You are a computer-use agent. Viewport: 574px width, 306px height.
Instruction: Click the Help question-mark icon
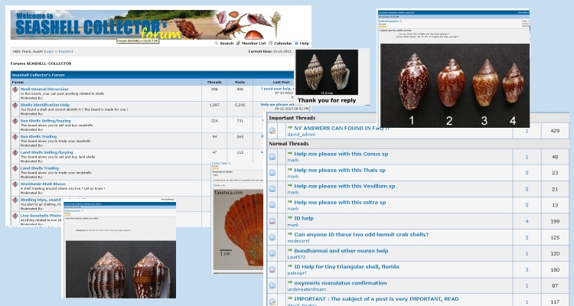point(296,43)
